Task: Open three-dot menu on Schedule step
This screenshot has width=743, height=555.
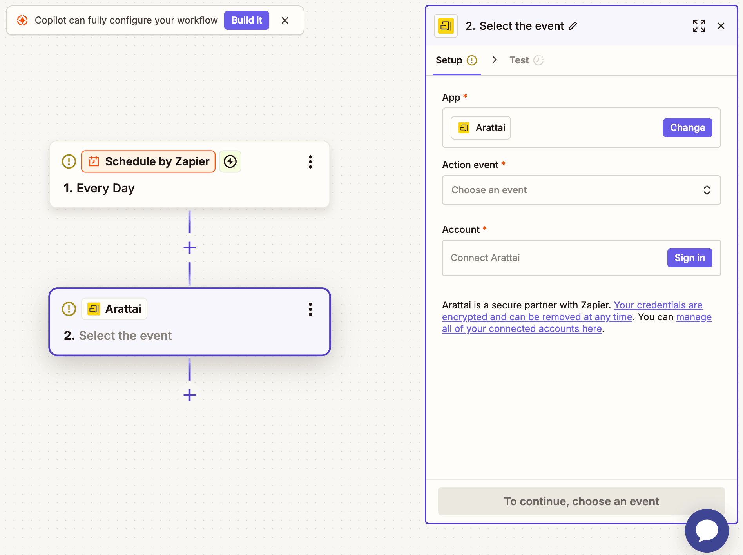Action: [x=310, y=162]
